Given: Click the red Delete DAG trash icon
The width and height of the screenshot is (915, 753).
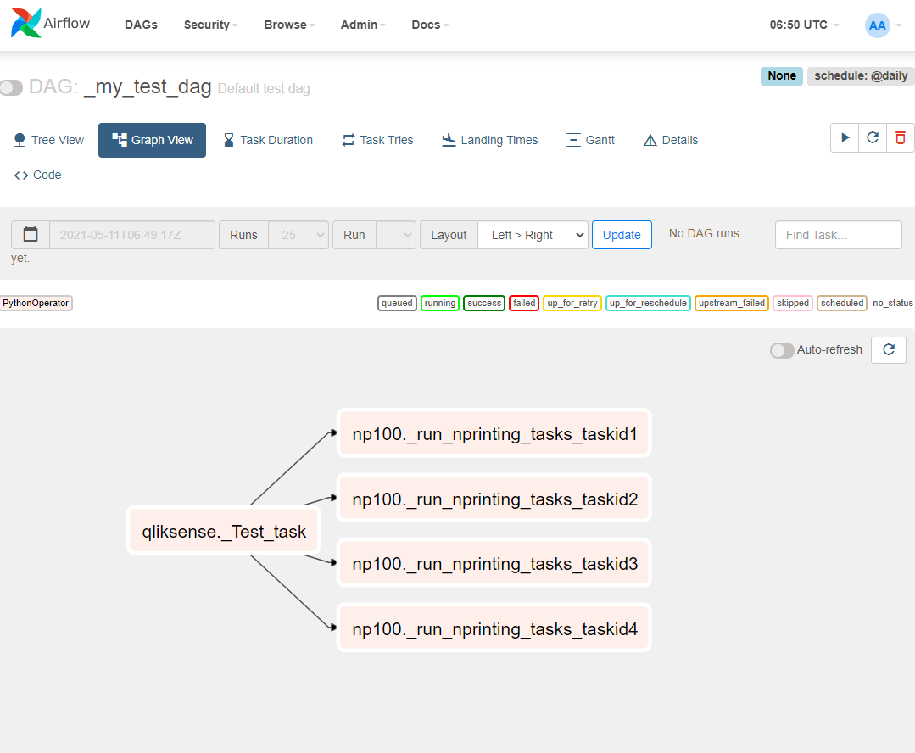Looking at the screenshot, I should coord(901,137).
